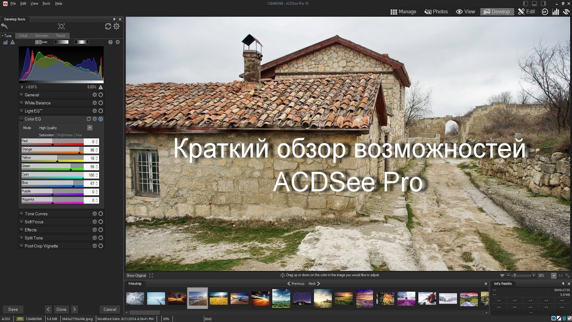The image size is (572, 322).
Task: Open the Tools menu
Action: [x=46, y=4]
